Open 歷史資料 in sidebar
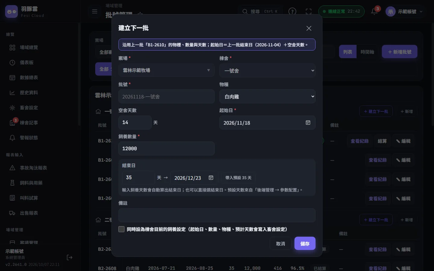 [39, 93]
